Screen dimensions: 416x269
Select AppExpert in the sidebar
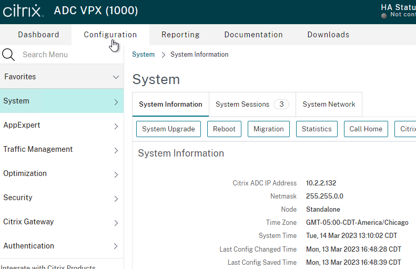click(62, 125)
